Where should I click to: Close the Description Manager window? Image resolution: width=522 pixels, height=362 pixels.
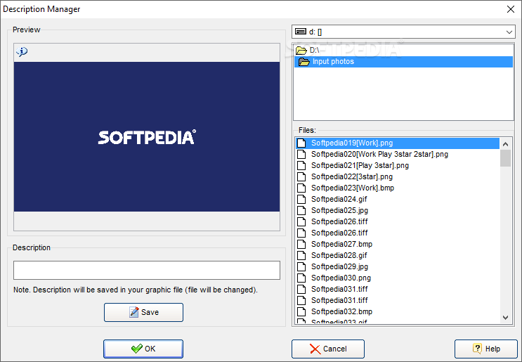coord(511,9)
